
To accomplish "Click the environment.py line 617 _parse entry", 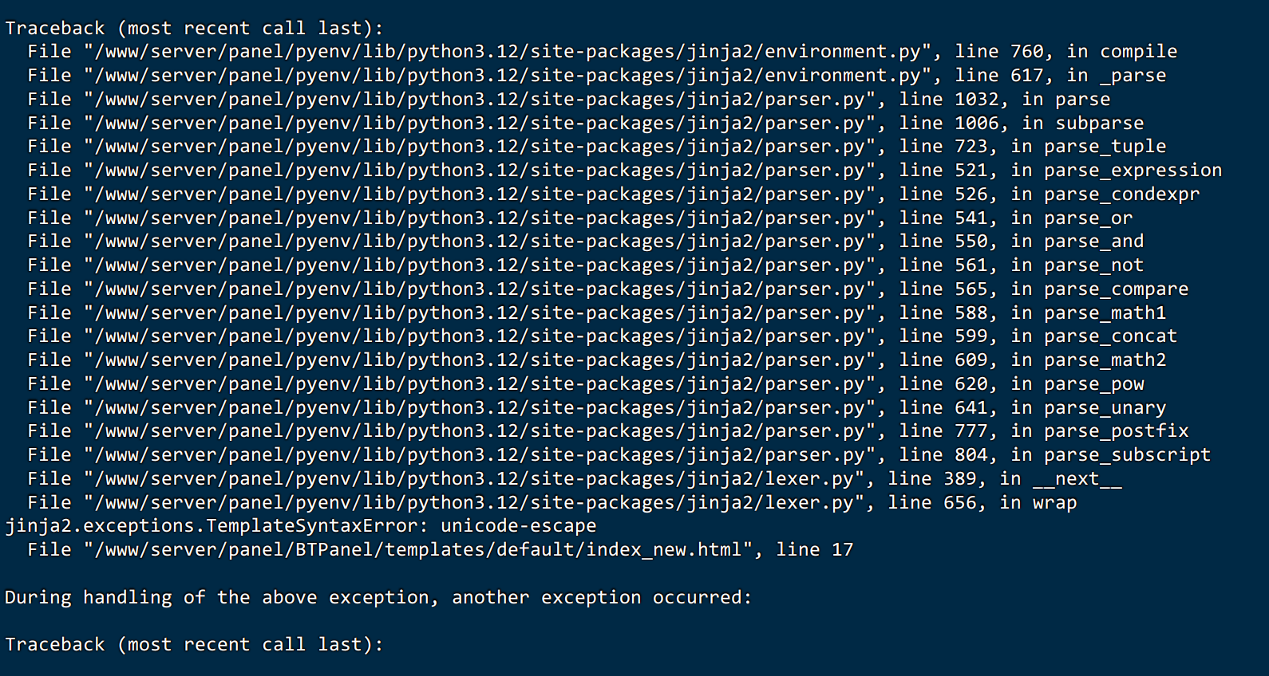I will (x=597, y=76).
